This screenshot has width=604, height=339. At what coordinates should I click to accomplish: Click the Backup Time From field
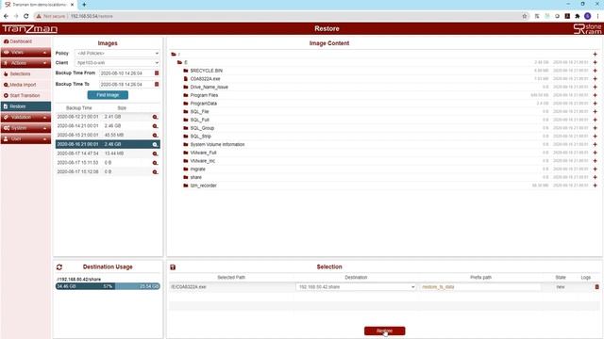(x=126, y=73)
